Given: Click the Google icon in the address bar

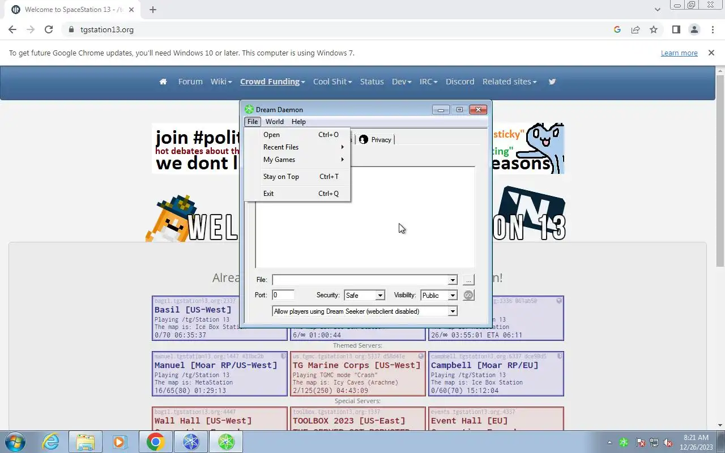Looking at the screenshot, I should tap(617, 29).
